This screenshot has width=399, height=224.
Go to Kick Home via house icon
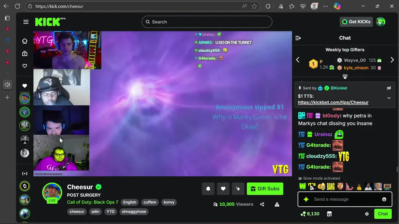coord(25,41)
